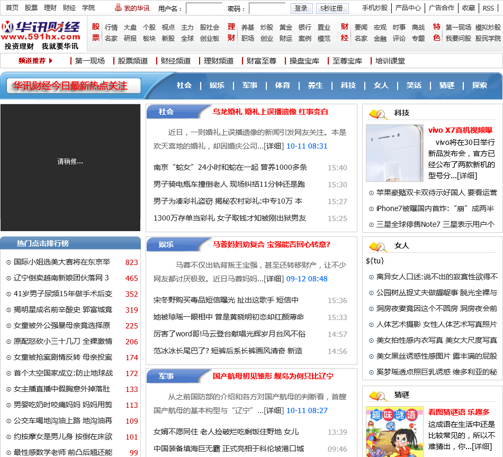
Task: Open ranking item 国际小姐选美大赛将在东京举
Action: (61, 262)
